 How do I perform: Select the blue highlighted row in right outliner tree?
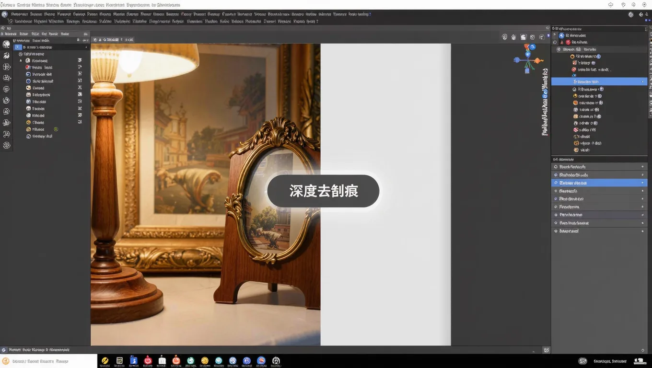(x=599, y=82)
